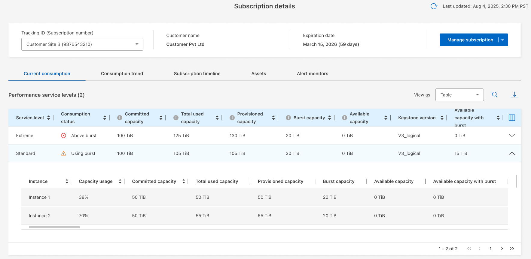The height and width of the screenshot is (259, 531).
Task: Open the table search icon
Action: [495, 95]
